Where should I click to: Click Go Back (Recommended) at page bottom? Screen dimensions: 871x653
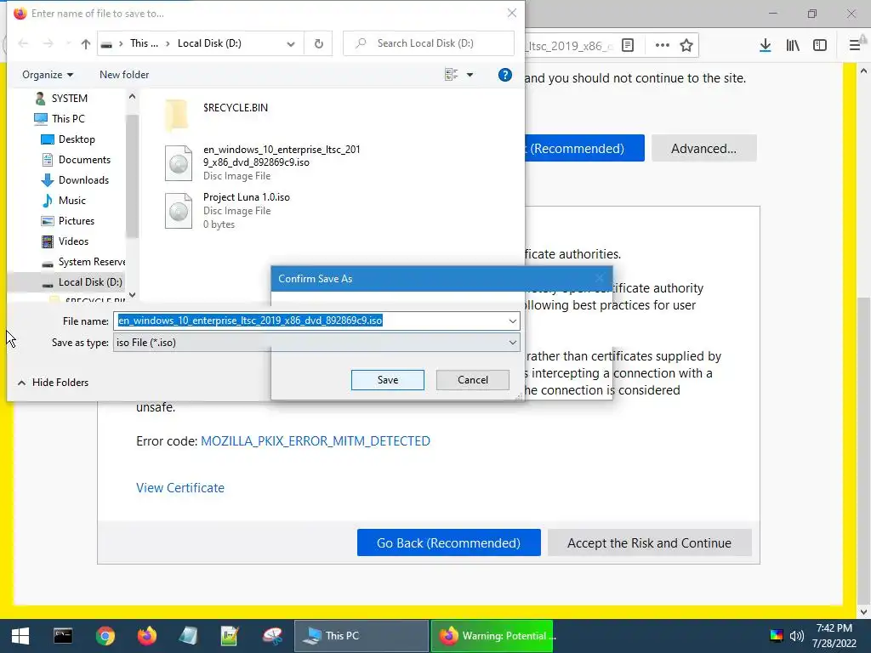tap(449, 542)
